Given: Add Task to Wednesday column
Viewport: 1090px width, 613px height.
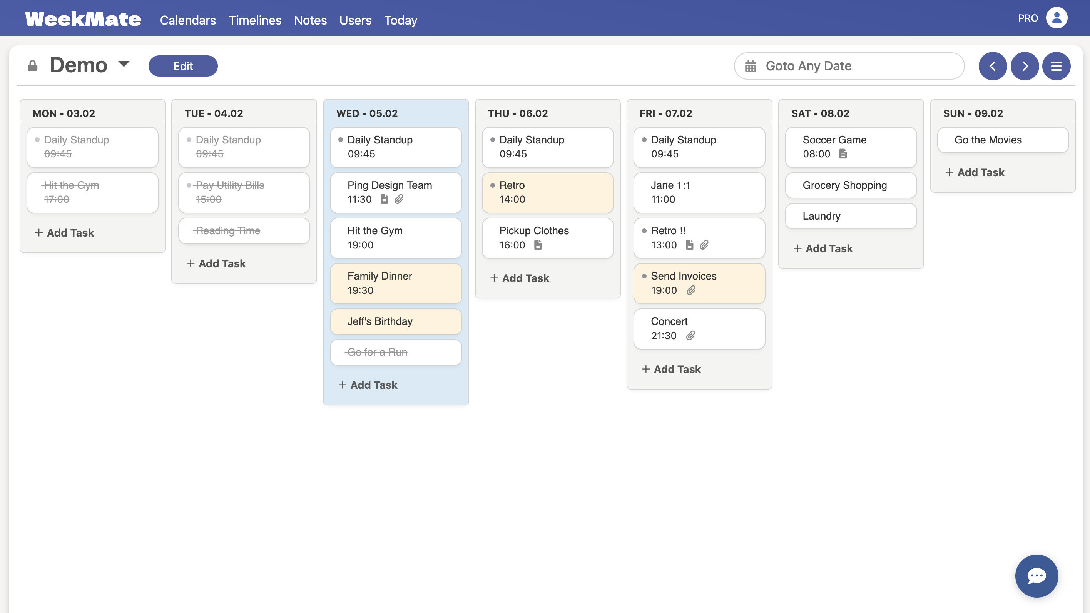Looking at the screenshot, I should tap(368, 385).
